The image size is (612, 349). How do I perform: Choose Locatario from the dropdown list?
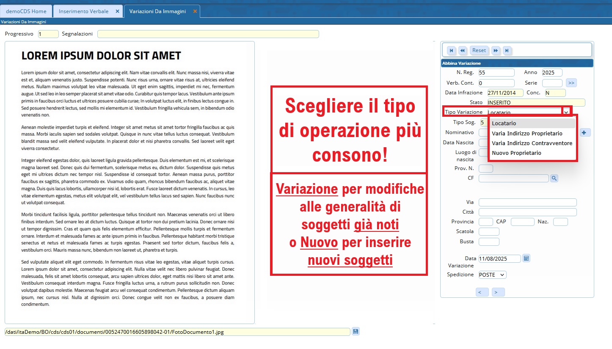(x=532, y=123)
